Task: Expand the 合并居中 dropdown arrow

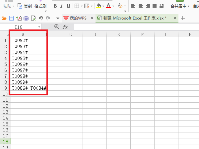Action: 188,6
